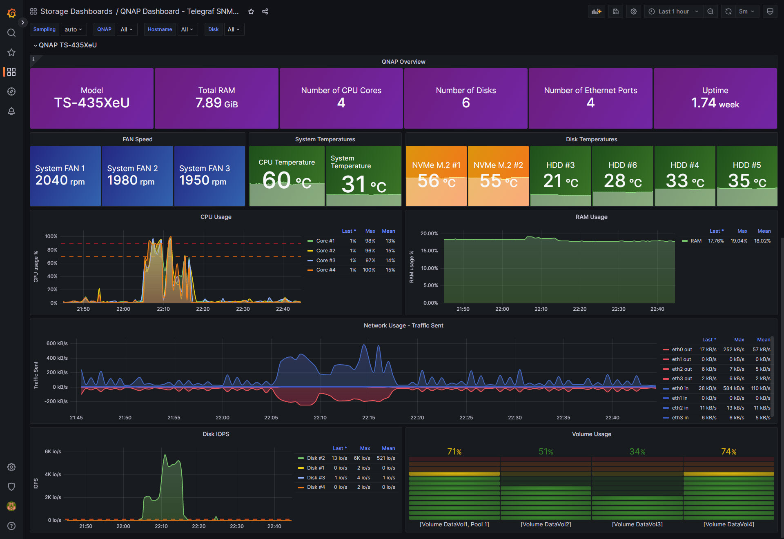Click the DataVol1 volume usage gauge
The height and width of the screenshot is (539, 784).
(454, 490)
